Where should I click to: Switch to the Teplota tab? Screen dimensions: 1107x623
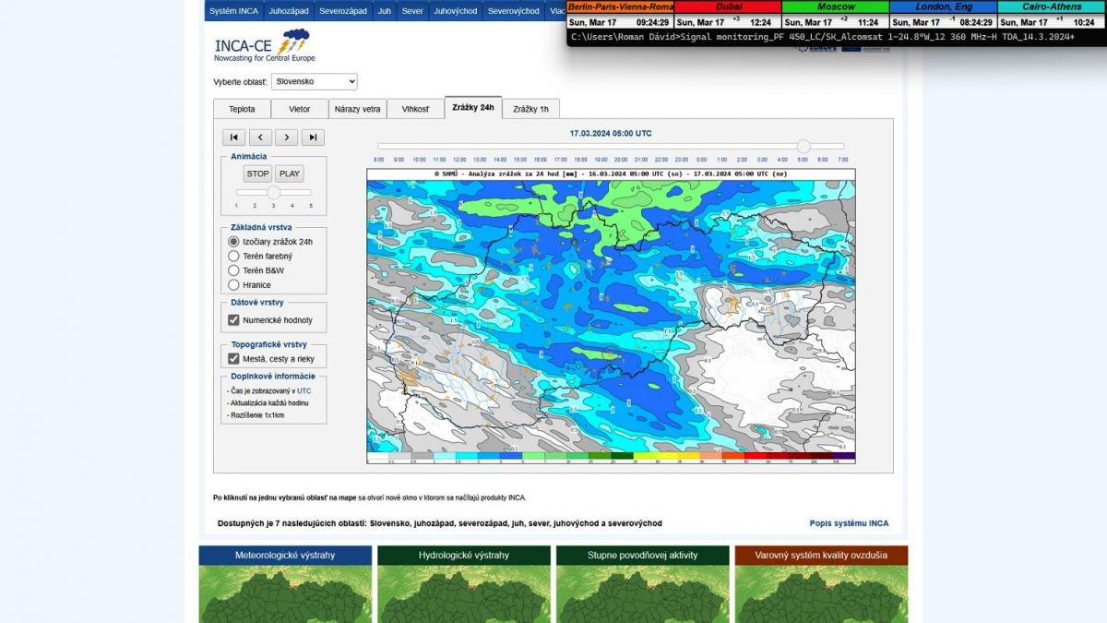coord(242,109)
